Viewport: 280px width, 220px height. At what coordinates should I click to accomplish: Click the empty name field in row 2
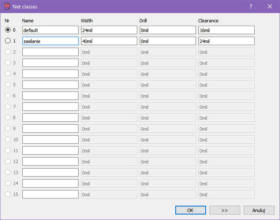[x=50, y=52]
